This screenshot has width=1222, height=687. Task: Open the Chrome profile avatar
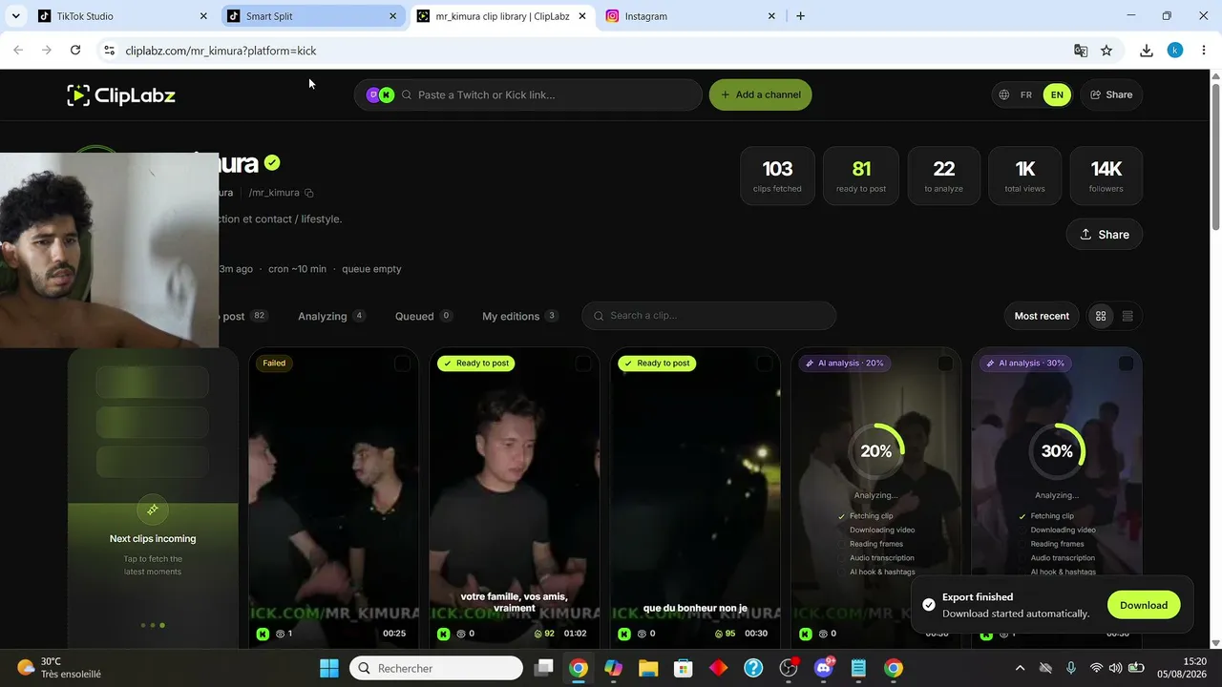pyautogui.click(x=1175, y=51)
